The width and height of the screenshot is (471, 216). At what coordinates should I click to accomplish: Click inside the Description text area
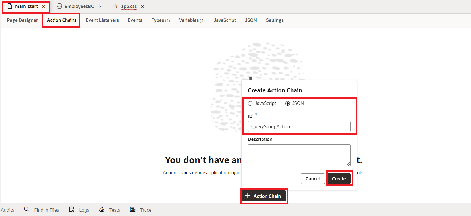tap(298, 155)
